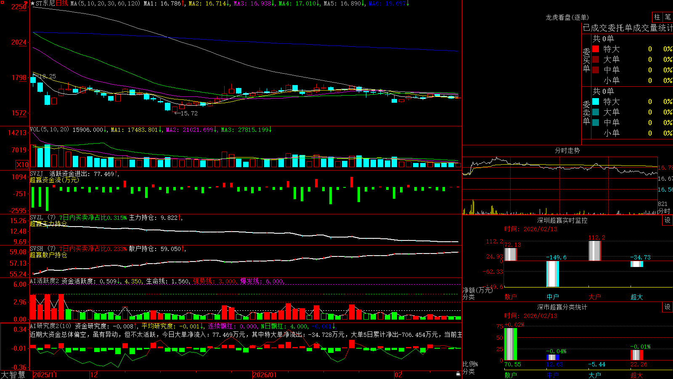This screenshot has height=379, width=673.
Task: Click the 超大 22.26 bar in 分类统计 chart
Action: 637,355
